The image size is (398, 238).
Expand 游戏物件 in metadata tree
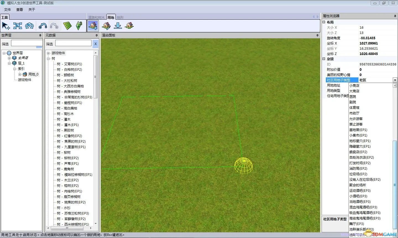[x=48, y=53]
